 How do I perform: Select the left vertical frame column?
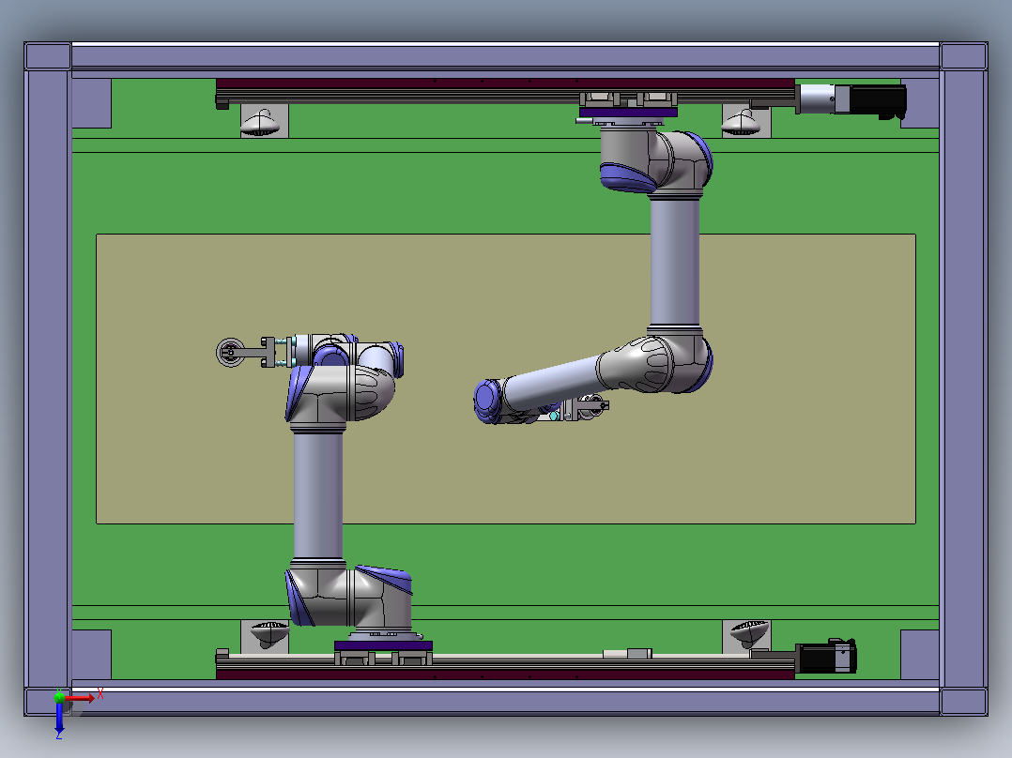click(x=48, y=379)
